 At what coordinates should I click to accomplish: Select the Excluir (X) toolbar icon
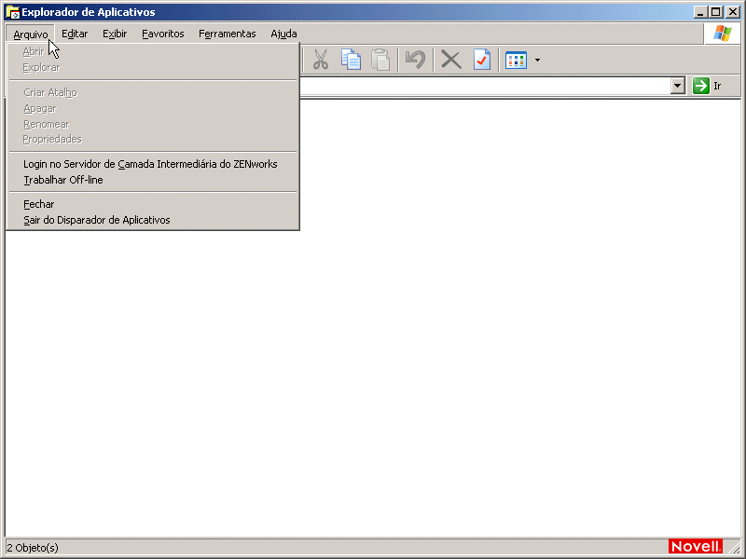tap(450, 60)
